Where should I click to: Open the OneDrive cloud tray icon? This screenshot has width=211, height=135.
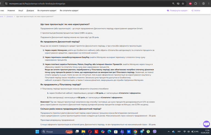173,132
